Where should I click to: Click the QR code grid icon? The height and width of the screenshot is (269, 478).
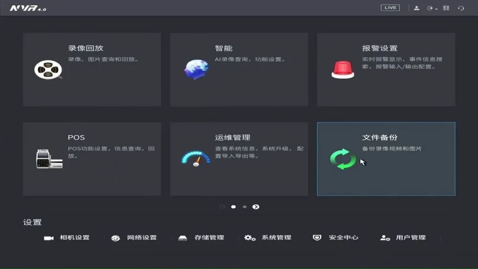(446, 8)
